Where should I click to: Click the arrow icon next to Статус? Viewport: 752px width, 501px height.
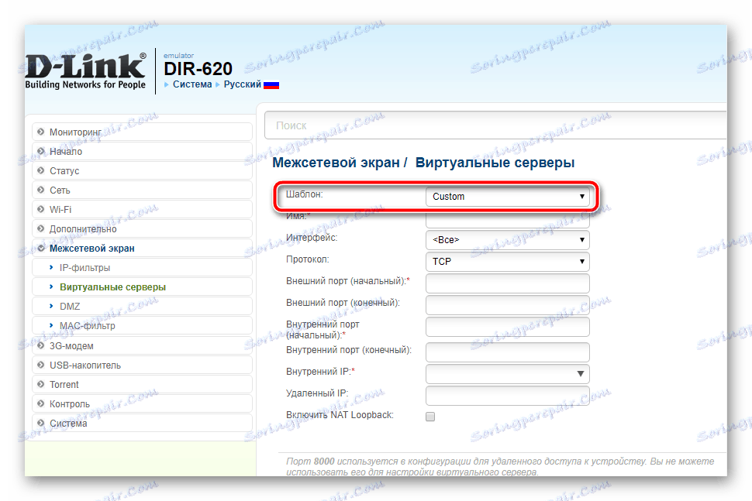pos(41,170)
